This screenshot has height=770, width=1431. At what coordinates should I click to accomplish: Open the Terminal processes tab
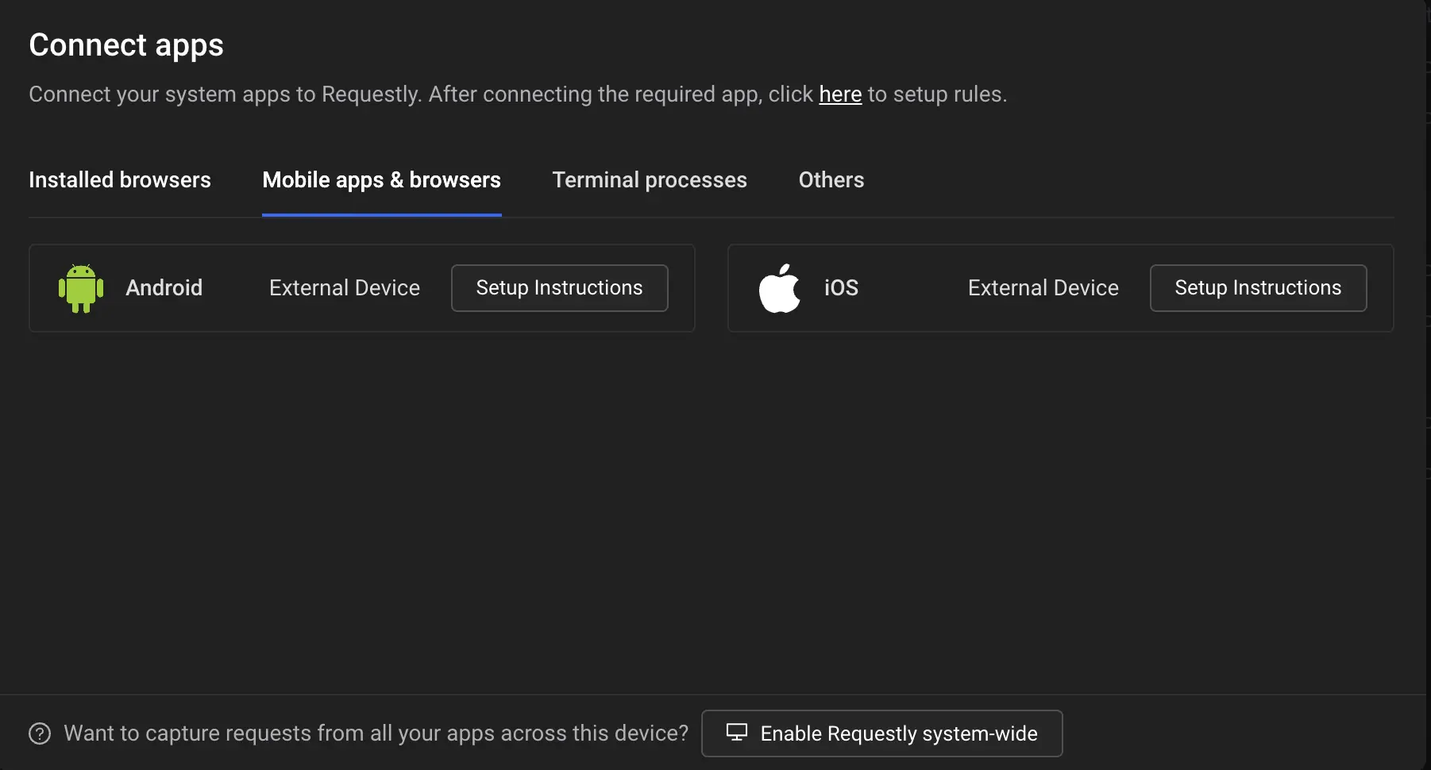click(x=650, y=180)
